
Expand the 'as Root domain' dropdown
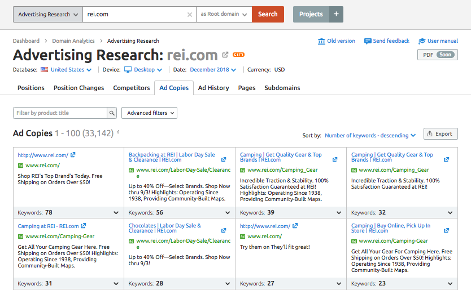[224, 15]
